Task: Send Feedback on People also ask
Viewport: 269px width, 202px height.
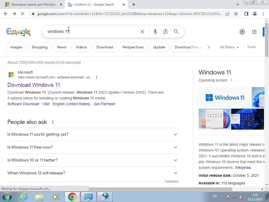Action: pyautogui.click(x=172, y=181)
